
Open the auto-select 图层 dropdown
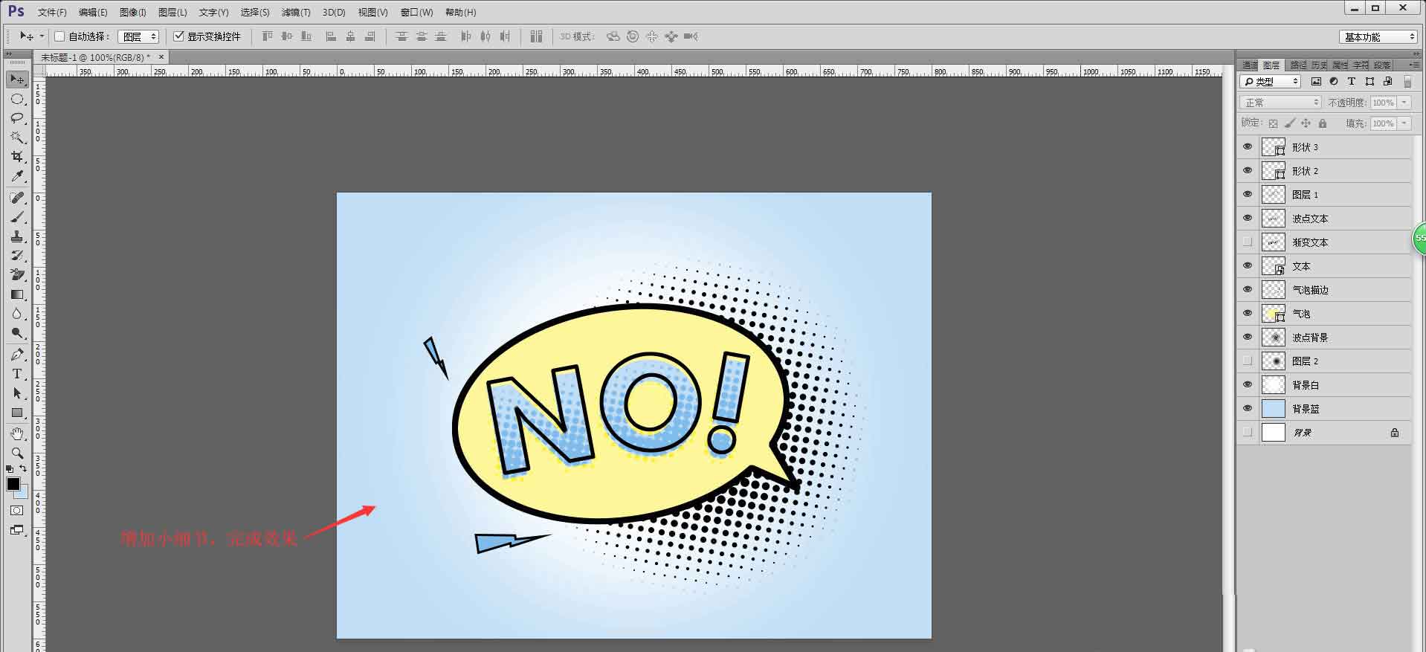click(x=139, y=36)
